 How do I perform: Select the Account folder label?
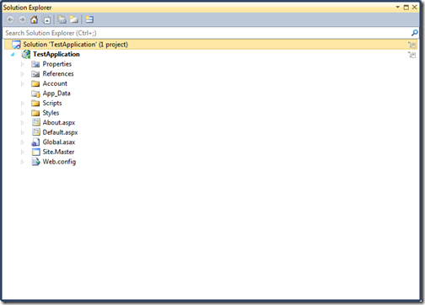pos(55,83)
